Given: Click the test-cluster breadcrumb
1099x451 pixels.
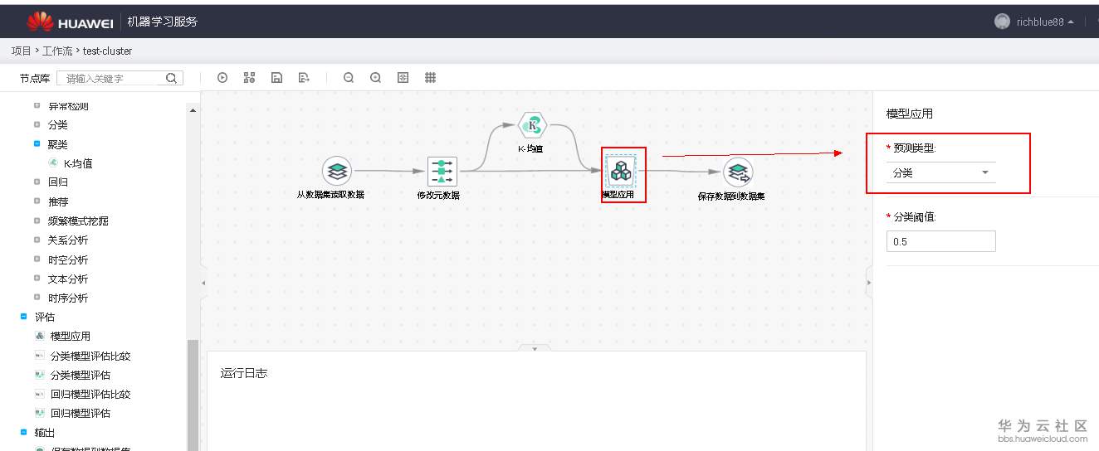Looking at the screenshot, I should click(x=108, y=51).
